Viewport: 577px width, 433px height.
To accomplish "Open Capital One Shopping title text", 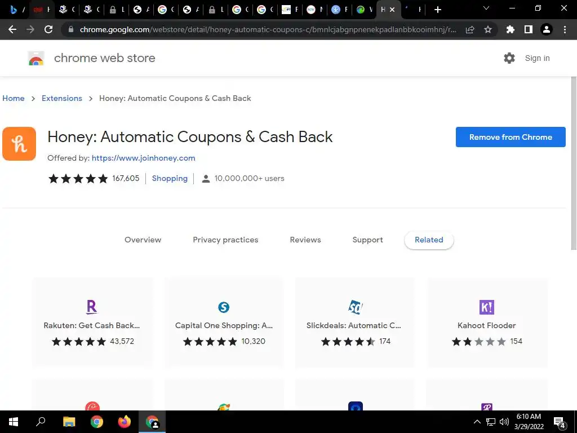I will pos(224,325).
